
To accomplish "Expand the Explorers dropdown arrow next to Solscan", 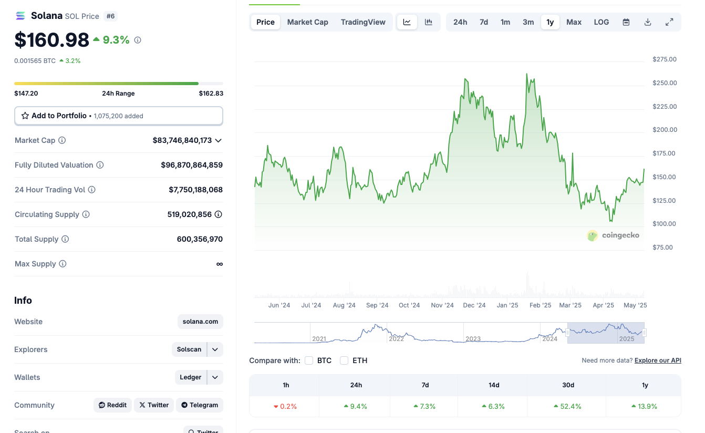I will (x=215, y=349).
